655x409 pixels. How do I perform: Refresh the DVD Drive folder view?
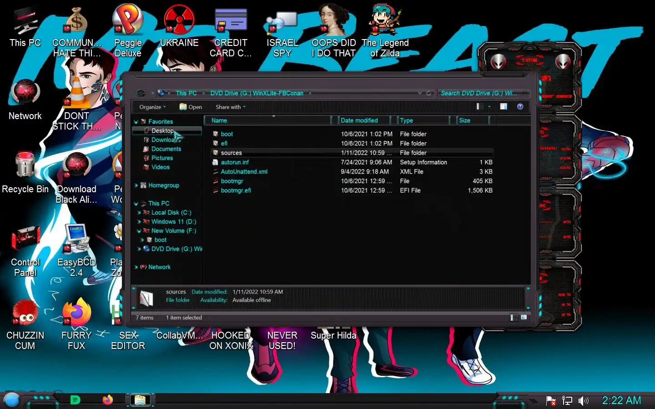coord(428,93)
